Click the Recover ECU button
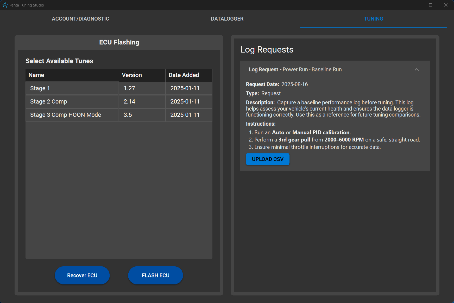Image resolution: width=454 pixels, height=303 pixels. click(x=82, y=275)
